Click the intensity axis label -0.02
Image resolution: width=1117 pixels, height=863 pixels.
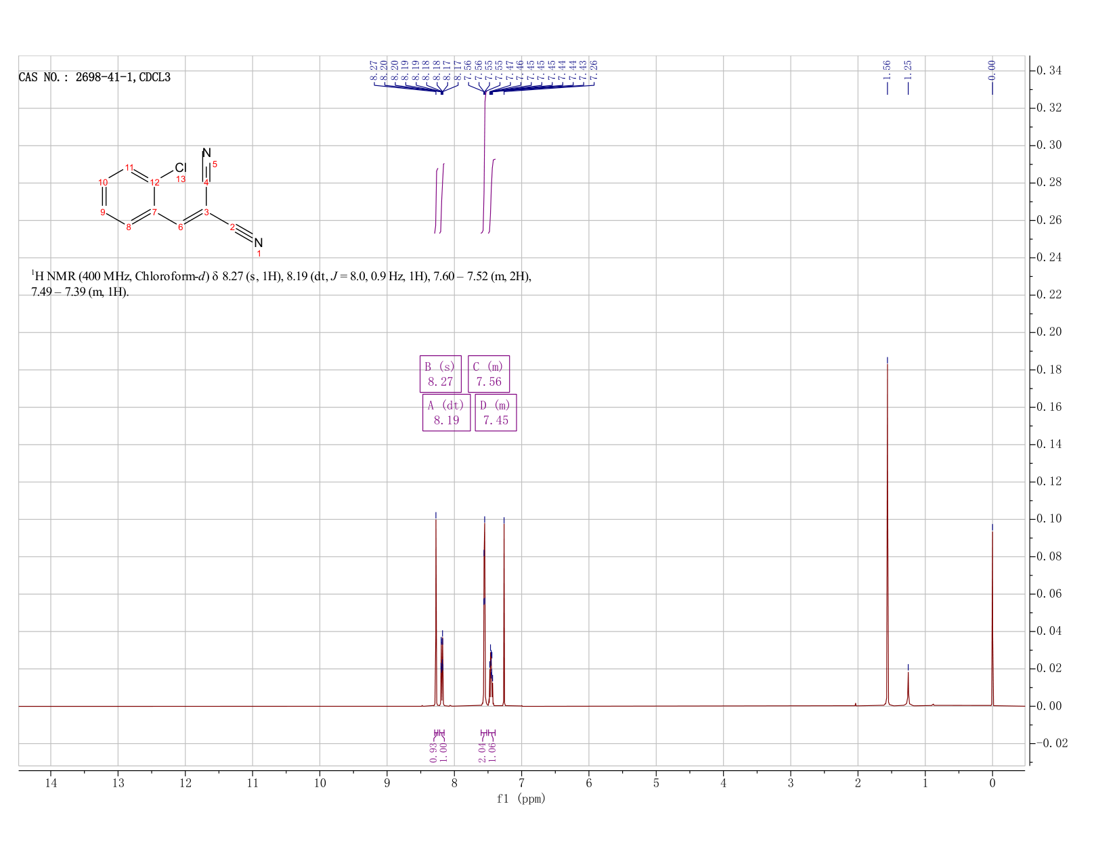1051,743
